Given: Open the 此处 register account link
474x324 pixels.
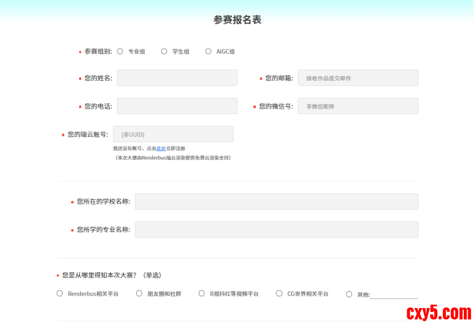Looking at the screenshot, I should click(161, 149).
